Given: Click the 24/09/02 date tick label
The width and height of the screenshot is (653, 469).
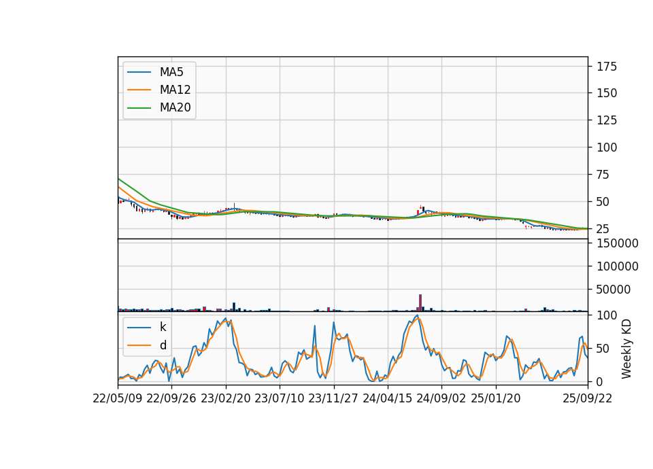Looking at the screenshot, I should 441,398.
